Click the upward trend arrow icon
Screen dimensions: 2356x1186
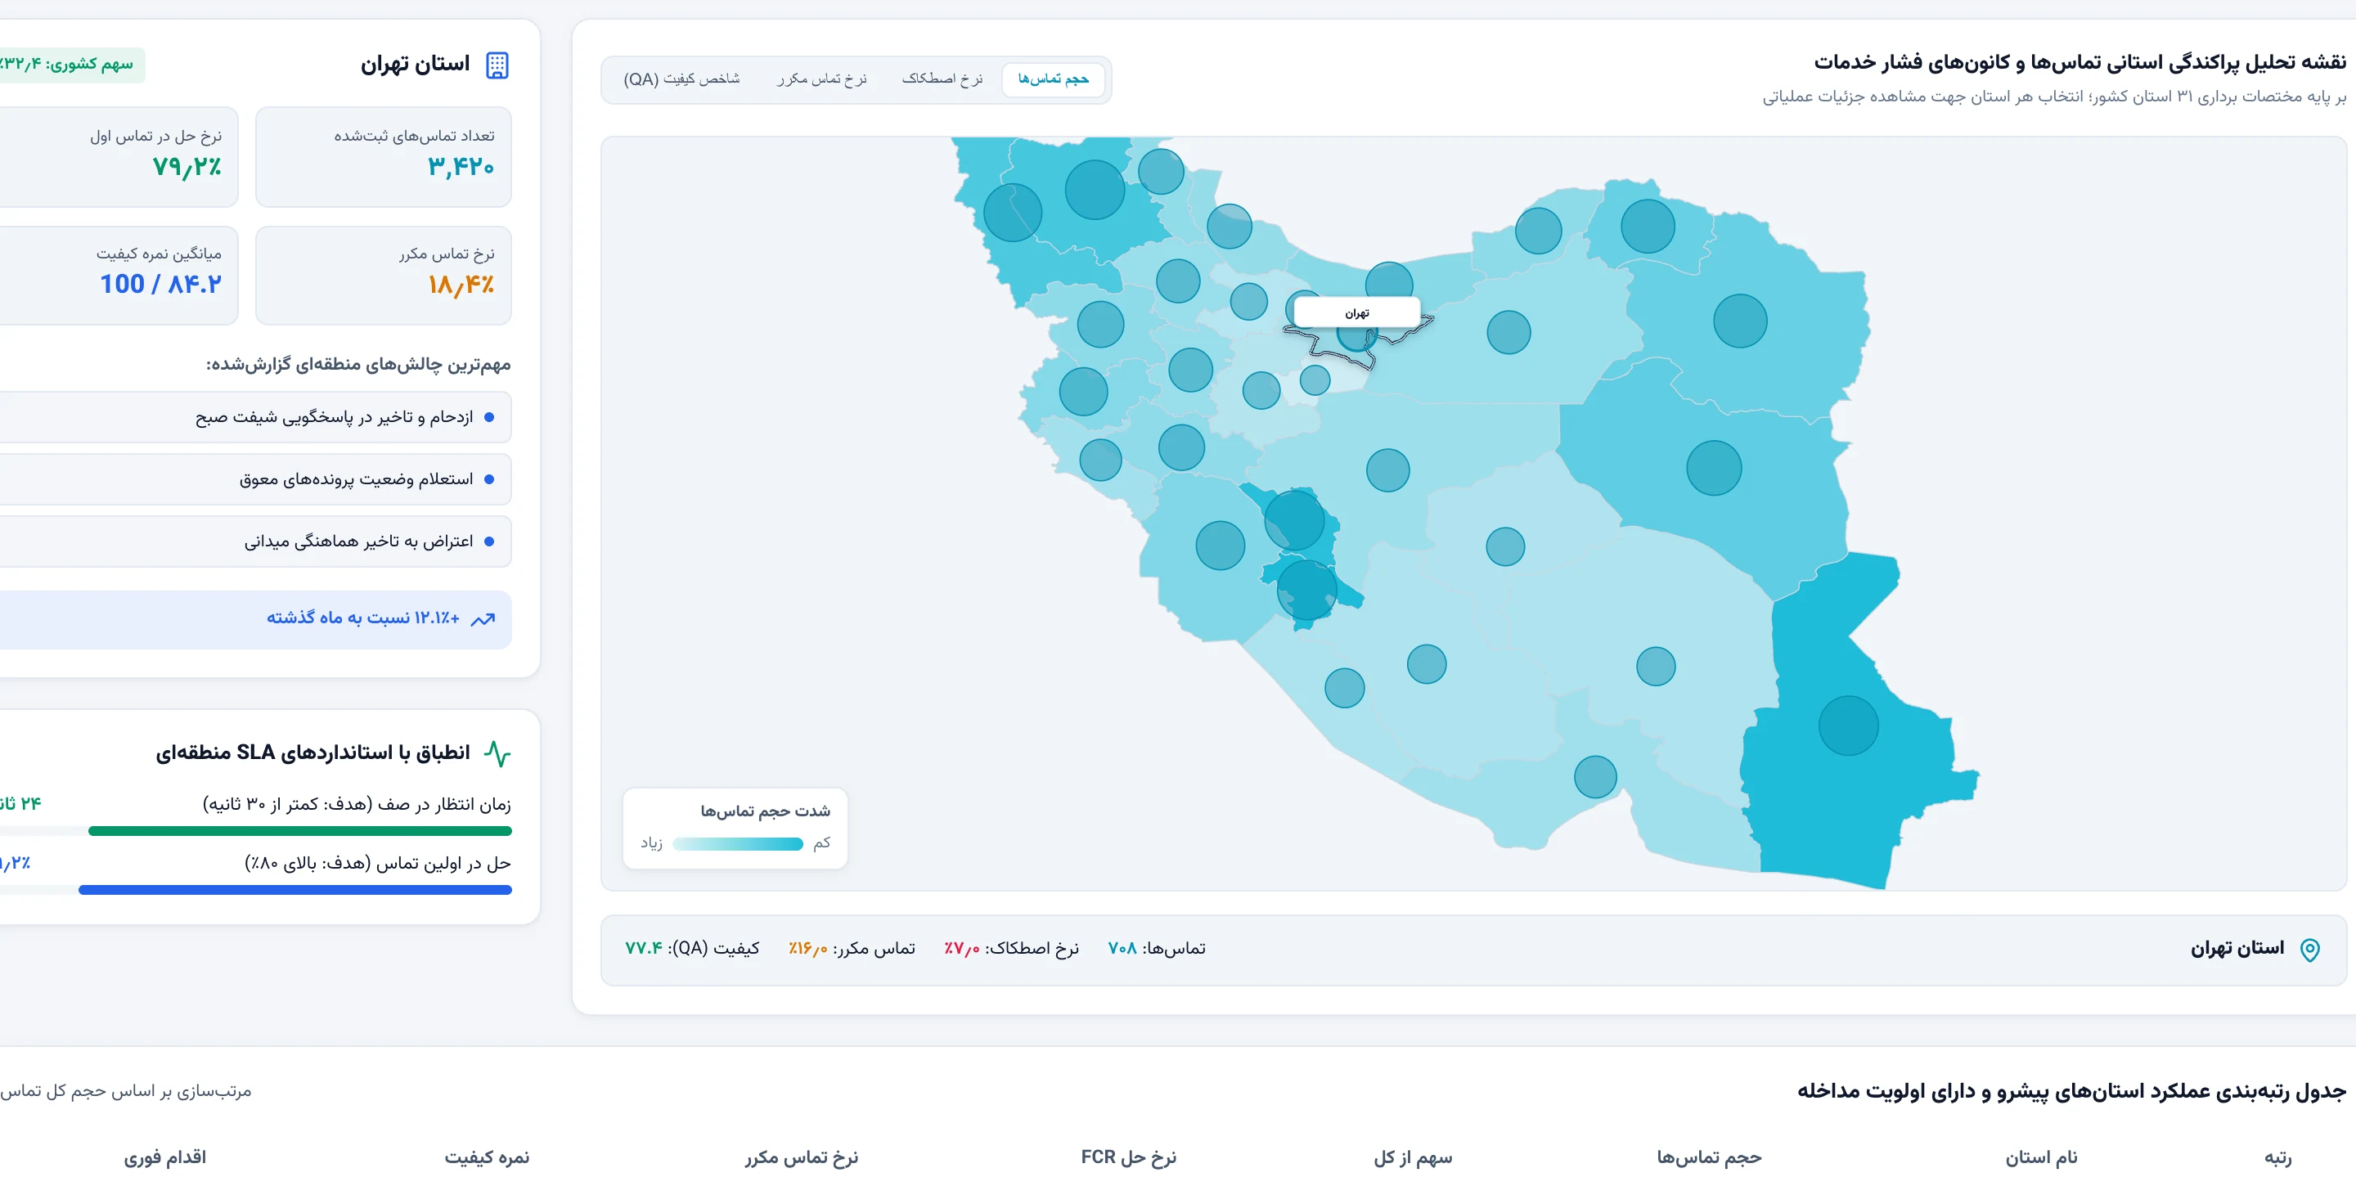pyautogui.click(x=483, y=619)
